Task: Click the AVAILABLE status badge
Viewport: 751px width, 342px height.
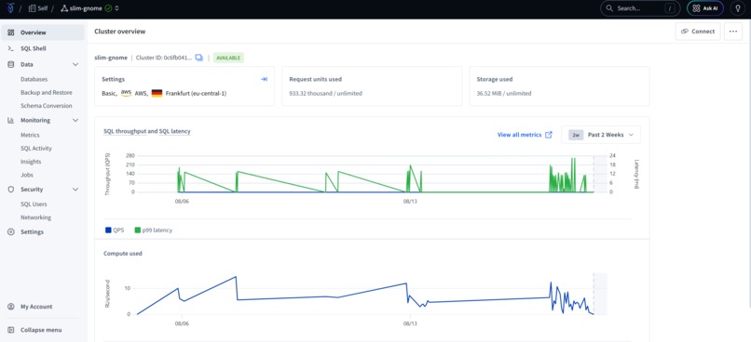Action: point(228,58)
